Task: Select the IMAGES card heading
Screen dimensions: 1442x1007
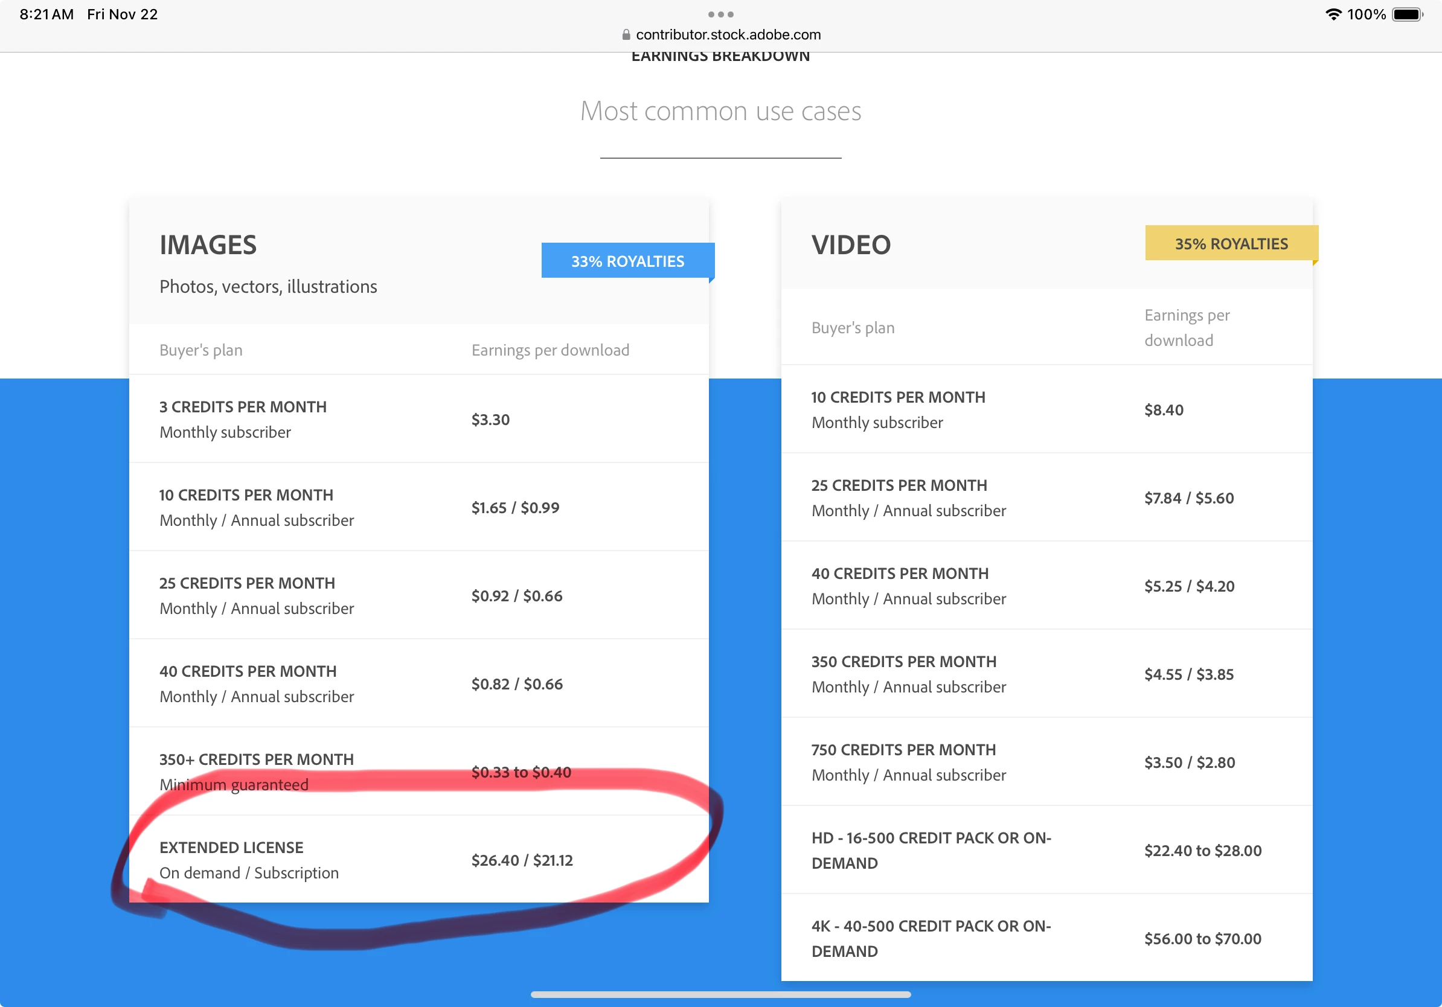Action: (x=208, y=245)
